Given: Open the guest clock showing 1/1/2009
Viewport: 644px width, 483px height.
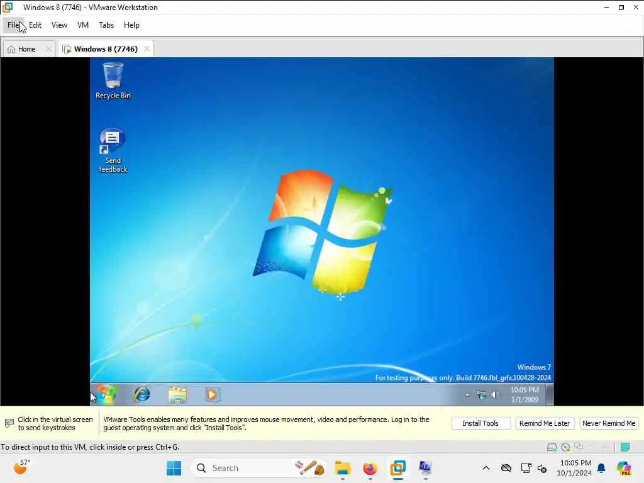Looking at the screenshot, I should pos(525,395).
